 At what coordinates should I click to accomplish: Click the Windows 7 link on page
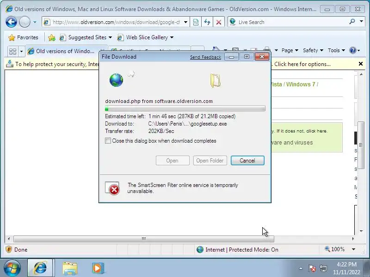(x=301, y=84)
